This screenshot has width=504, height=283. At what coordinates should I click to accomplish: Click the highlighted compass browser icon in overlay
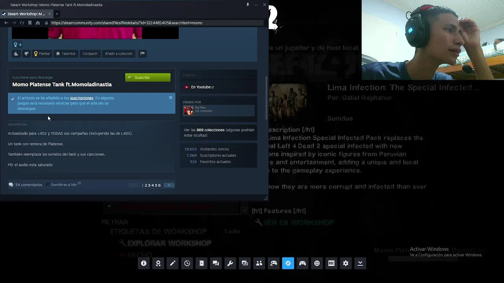[288, 263]
